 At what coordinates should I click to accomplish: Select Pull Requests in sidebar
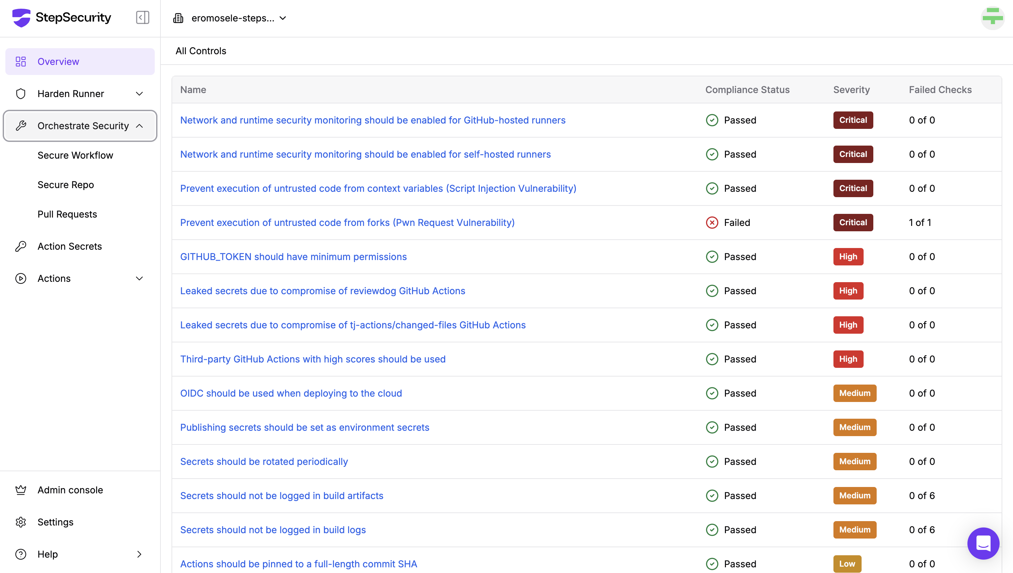[x=67, y=215]
